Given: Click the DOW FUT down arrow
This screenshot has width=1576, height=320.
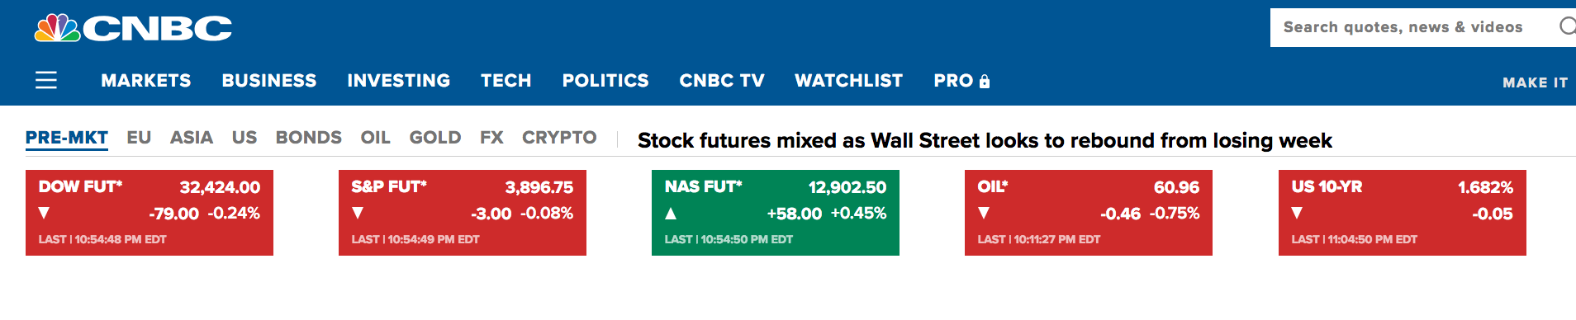Looking at the screenshot, I should 45,213.
